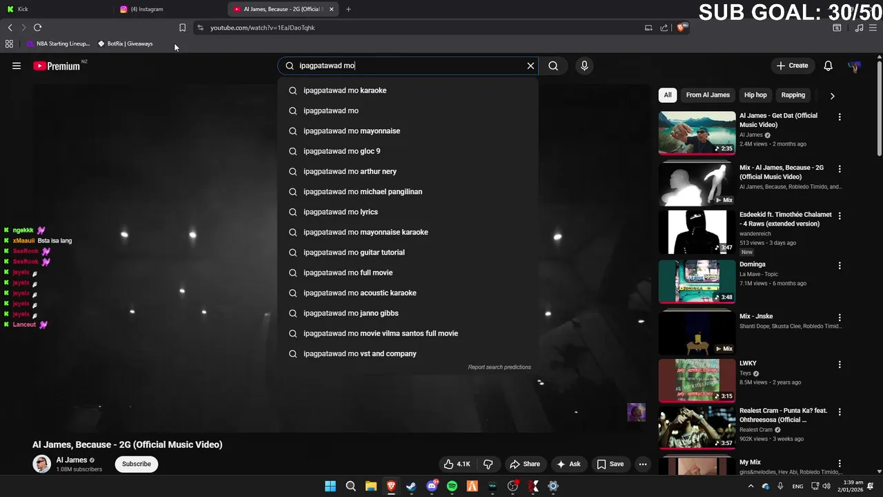Open File Explorer from the taskbar

(x=370, y=486)
